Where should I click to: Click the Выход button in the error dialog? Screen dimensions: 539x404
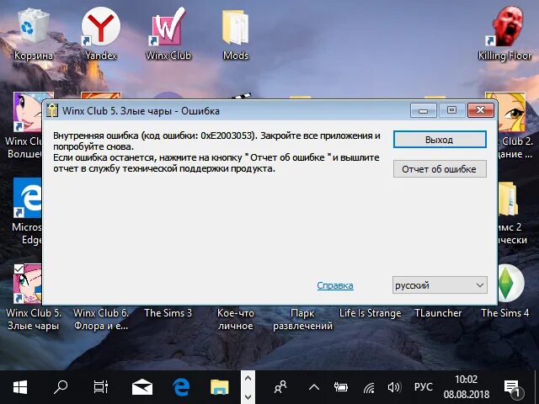point(440,140)
